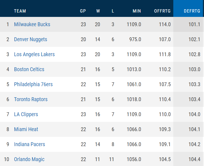Select the Bucks defensive rating 101.1 cell
Screen dimensions: 204x166
pyautogui.click(x=194, y=25)
